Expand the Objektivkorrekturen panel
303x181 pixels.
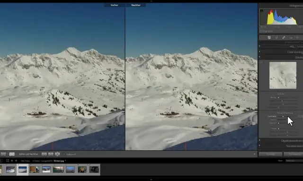[292, 141]
